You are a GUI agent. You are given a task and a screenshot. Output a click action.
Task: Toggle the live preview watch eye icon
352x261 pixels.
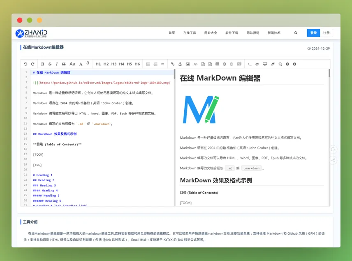coord(257,64)
